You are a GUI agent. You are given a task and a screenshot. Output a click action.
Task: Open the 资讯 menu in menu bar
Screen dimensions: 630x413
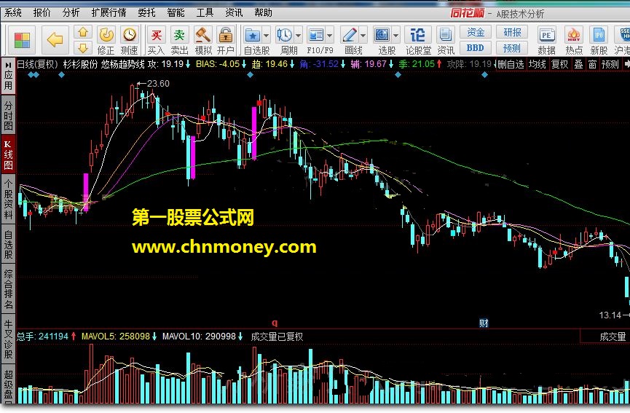tap(234, 13)
